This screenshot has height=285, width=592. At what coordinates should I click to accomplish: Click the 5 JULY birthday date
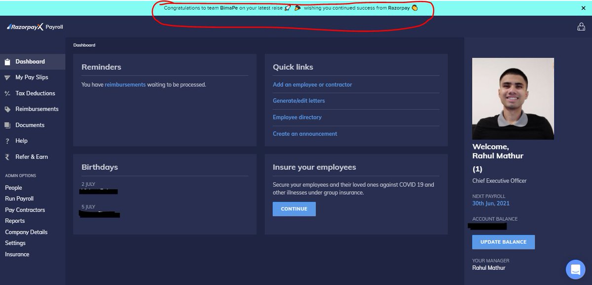point(89,207)
